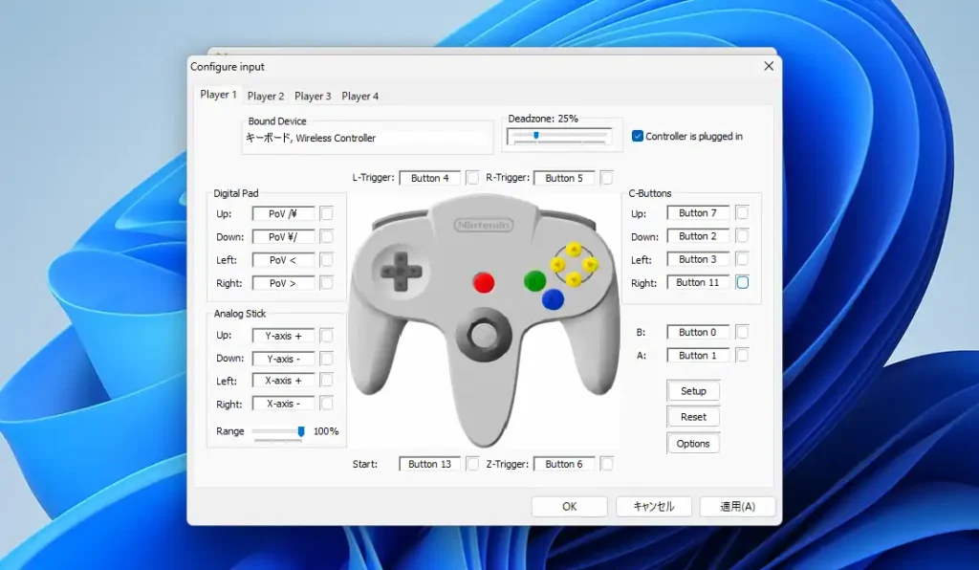Click the green Start button on the controller graphic
Image resolution: width=979 pixels, height=570 pixels.
click(x=535, y=280)
